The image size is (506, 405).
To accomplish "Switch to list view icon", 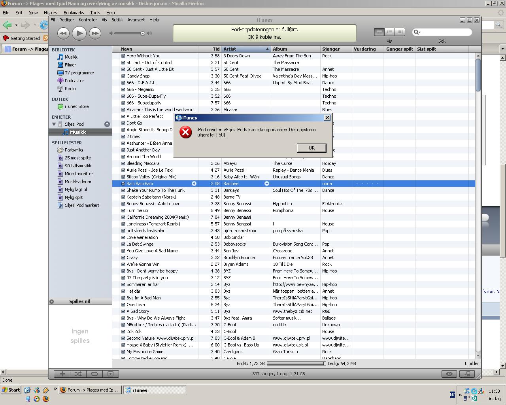I will pos(379,32).
